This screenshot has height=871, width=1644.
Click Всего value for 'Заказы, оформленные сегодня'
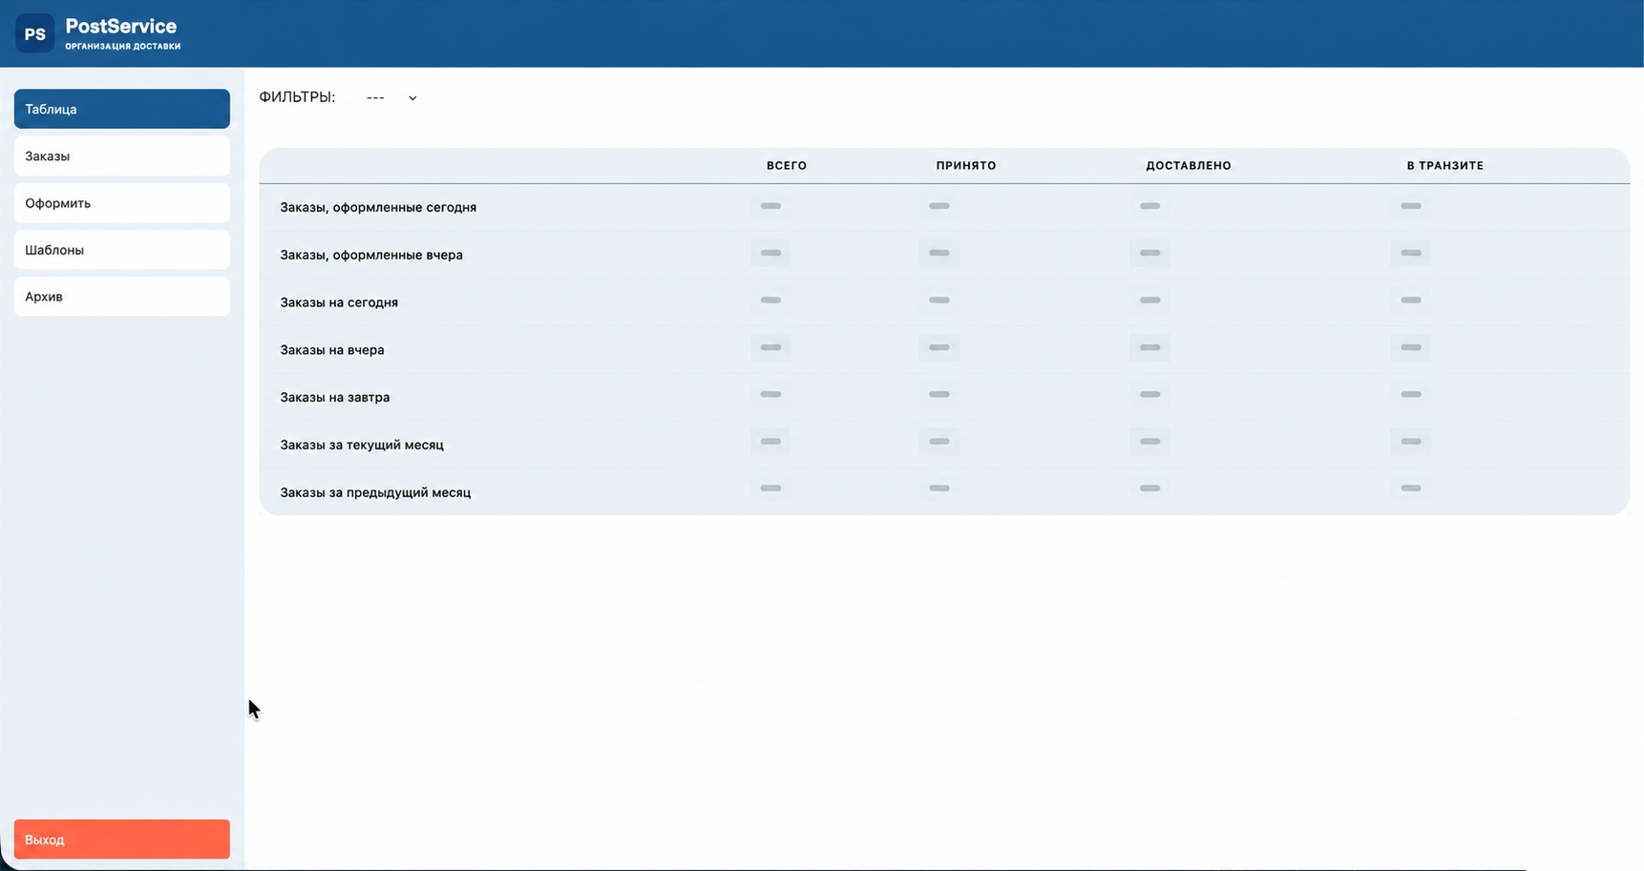770,206
